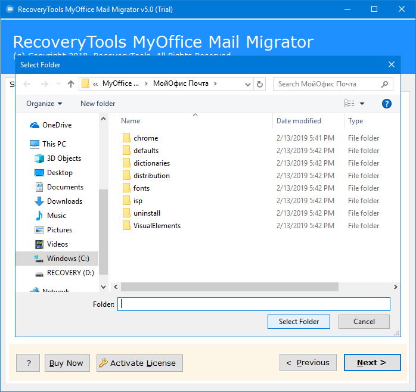This screenshot has width=416, height=392.
Task: Open Desktop in the sidebar
Action: pos(54,173)
